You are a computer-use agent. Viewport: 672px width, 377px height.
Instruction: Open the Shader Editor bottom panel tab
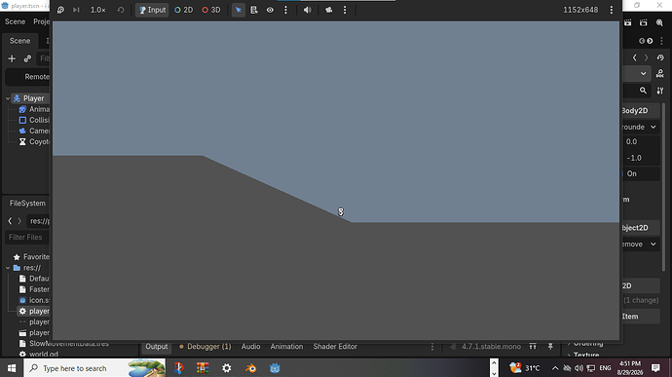coord(335,347)
